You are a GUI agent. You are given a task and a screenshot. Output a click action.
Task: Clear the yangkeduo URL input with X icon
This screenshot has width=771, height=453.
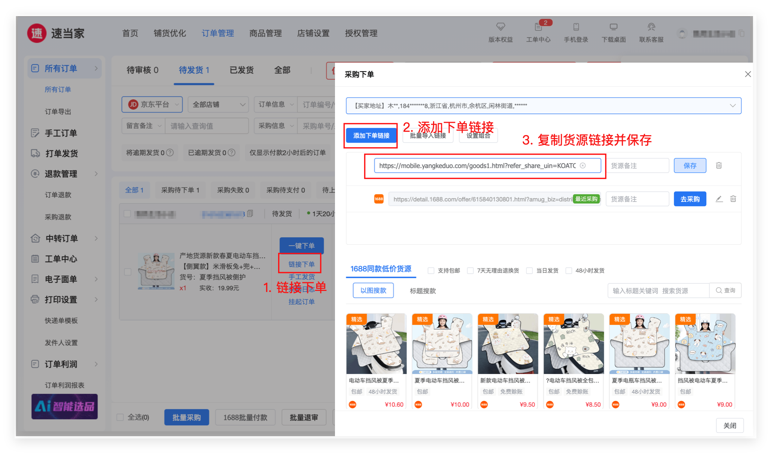click(583, 165)
